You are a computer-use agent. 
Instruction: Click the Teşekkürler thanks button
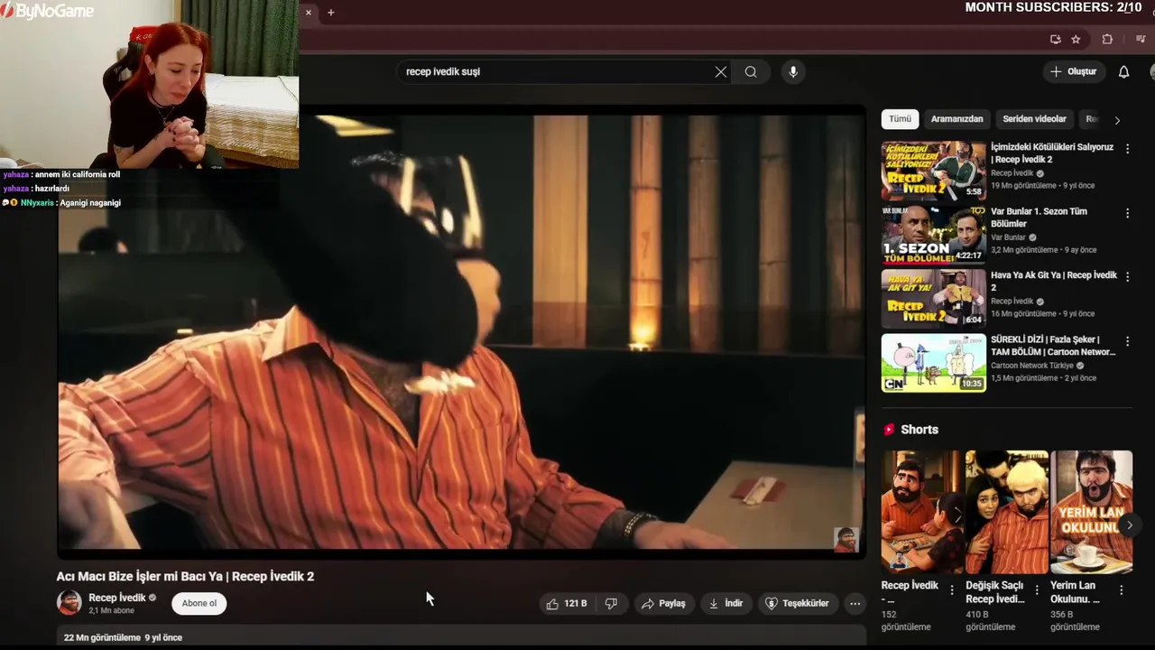point(797,603)
